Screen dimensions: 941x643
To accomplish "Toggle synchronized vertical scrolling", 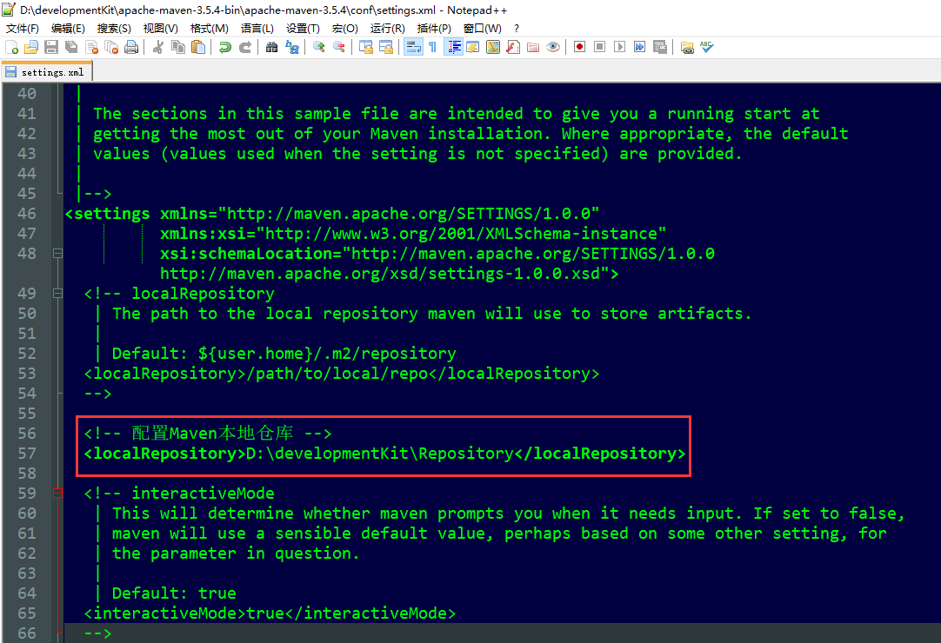I will tap(366, 48).
